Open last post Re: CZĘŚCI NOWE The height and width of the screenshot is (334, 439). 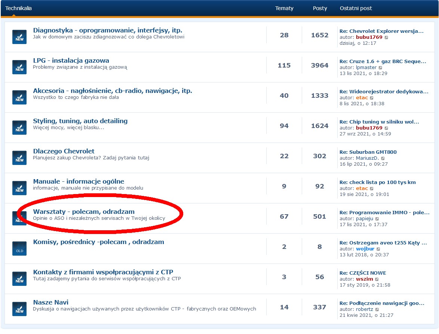tap(363, 273)
